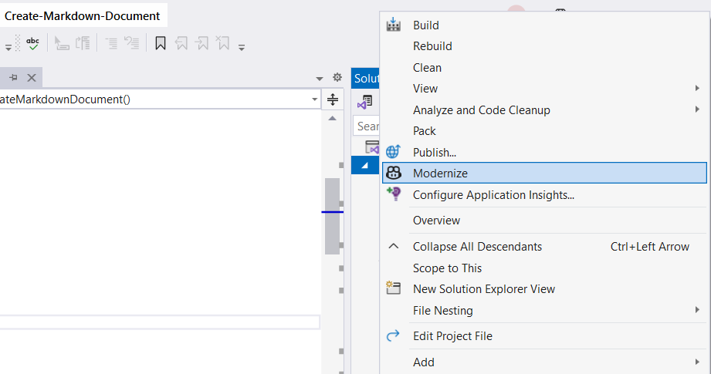The image size is (711, 374).
Task: Open Analyze and Code Cleanup submenu
Action: [x=544, y=110]
